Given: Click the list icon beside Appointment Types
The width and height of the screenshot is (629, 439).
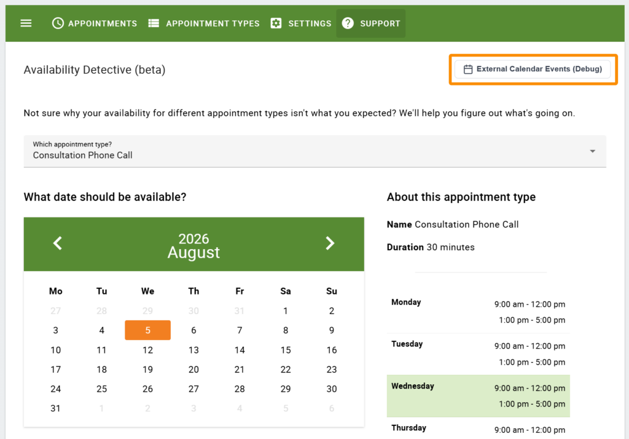Looking at the screenshot, I should click(154, 23).
